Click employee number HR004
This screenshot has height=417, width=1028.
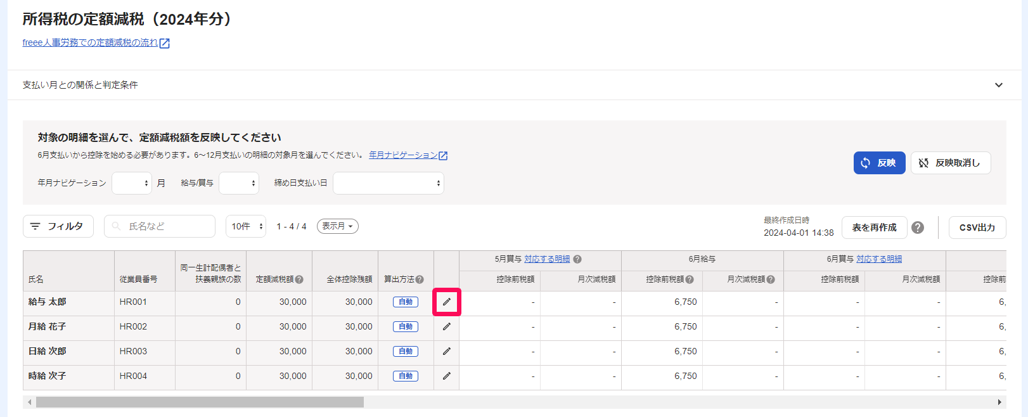[x=133, y=376]
